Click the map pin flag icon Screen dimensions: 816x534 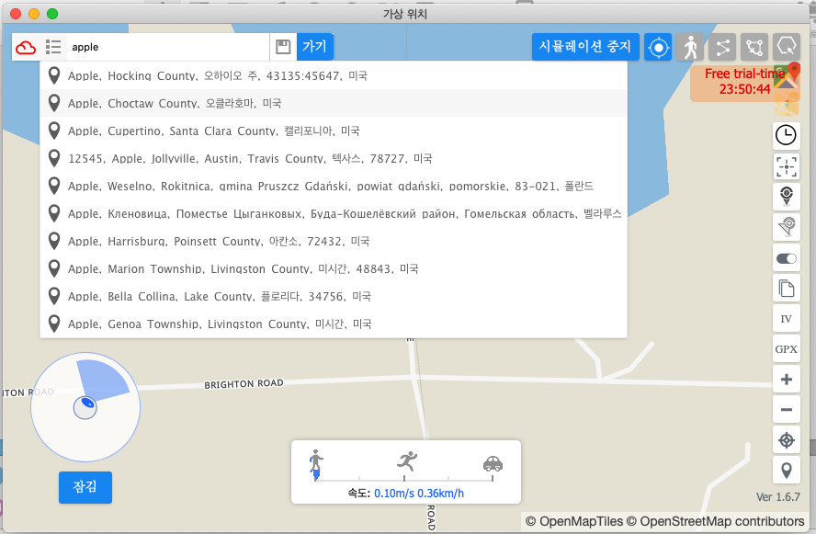coord(786,227)
